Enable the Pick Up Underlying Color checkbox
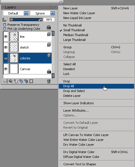Viewport: 135px width, 167px height. [5, 29]
